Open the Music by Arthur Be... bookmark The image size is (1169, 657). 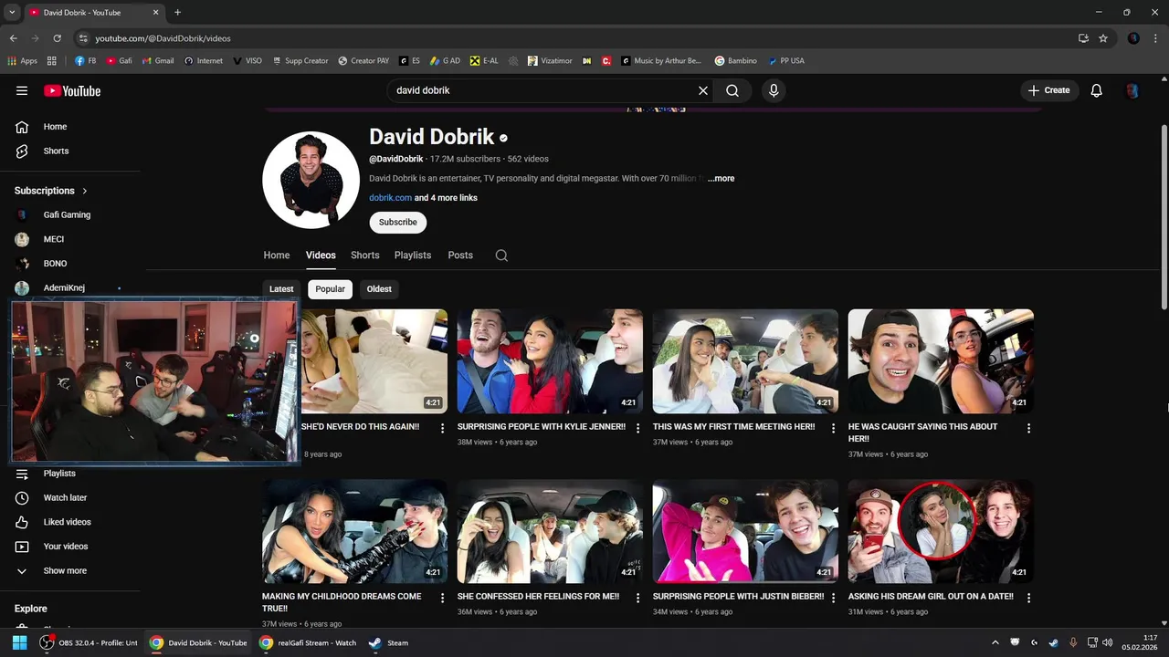click(x=661, y=61)
